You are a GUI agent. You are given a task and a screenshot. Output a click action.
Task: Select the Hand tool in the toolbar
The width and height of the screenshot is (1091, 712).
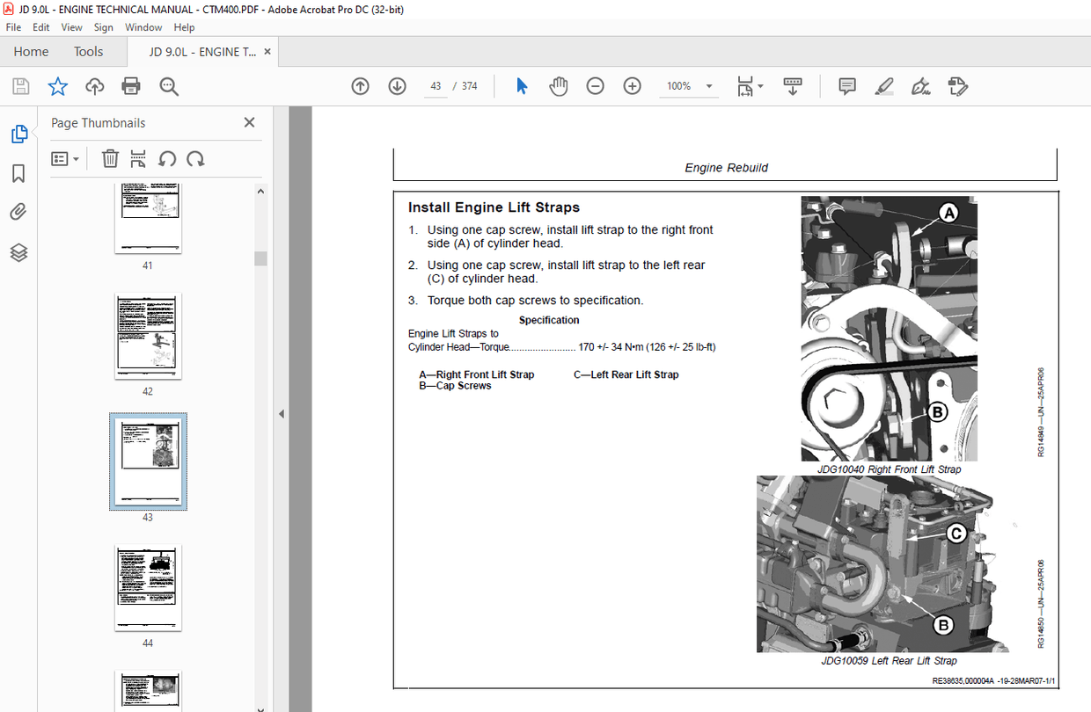(x=559, y=85)
